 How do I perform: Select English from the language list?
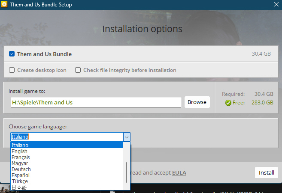[67, 151]
